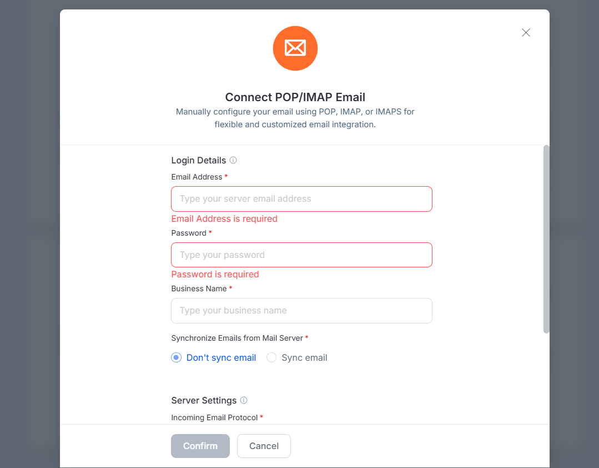The width and height of the screenshot is (599, 468).
Task: Click the Confirm button
Action: 200,446
